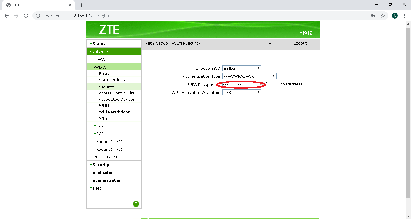This screenshot has width=411, height=219.
Task: Bookmark this page with the star icon
Action: click(383, 16)
